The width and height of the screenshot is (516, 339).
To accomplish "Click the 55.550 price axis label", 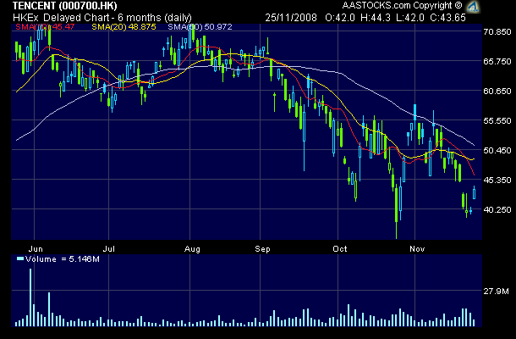I will [x=497, y=121].
